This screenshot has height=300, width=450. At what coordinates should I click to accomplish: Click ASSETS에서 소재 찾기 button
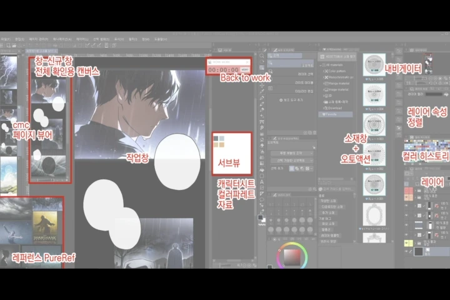click(x=337, y=57)
